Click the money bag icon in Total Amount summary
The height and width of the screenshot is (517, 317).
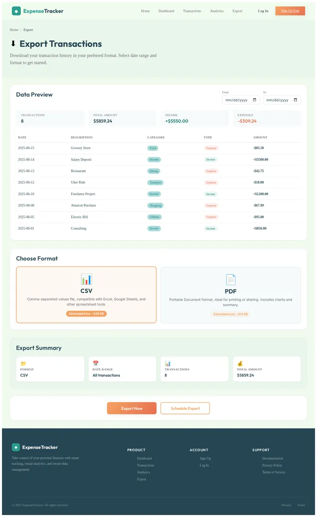240,363
